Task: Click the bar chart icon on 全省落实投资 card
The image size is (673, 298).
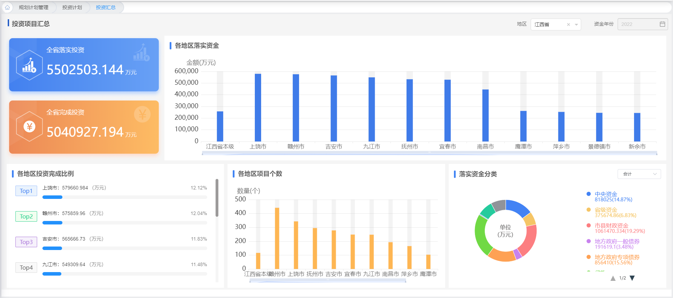Action: [29, 65]
